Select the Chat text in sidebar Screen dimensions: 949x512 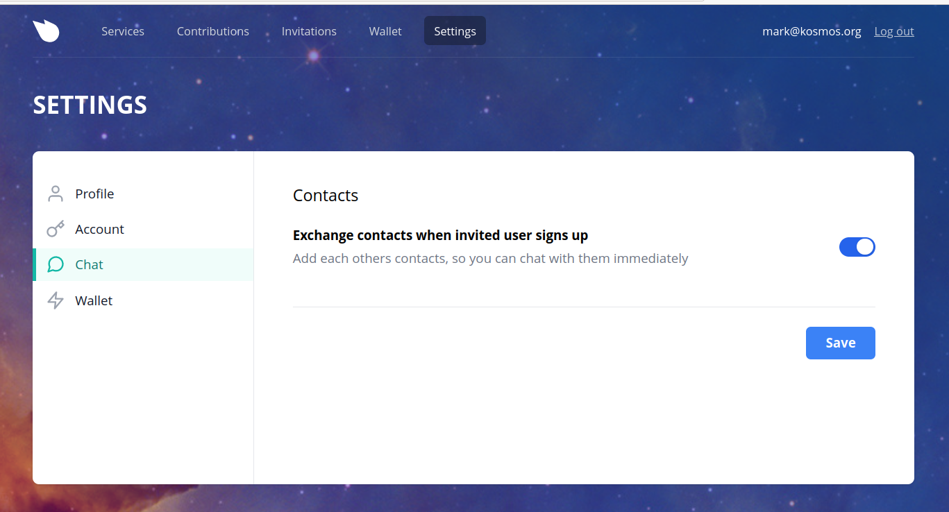pyautogui.click(x=89, y=264)
